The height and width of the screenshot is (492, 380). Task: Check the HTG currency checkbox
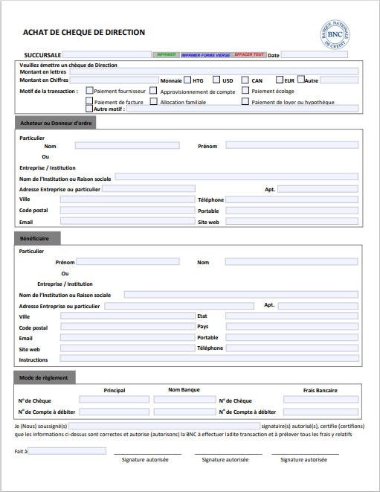187,80
